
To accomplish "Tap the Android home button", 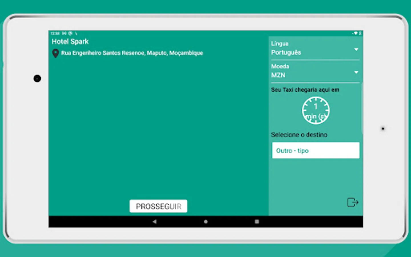I will [x=206, y=222].
